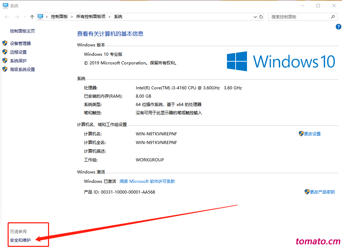This screenshot has height=250, width=342.
Task: Click shield icon beside 高级系统设置
Action: pyautogui.click(x=5, y=69)
